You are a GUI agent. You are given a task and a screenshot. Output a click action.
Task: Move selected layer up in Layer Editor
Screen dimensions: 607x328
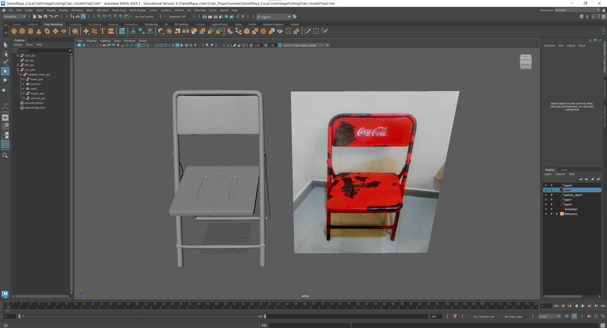pos(581,179)
